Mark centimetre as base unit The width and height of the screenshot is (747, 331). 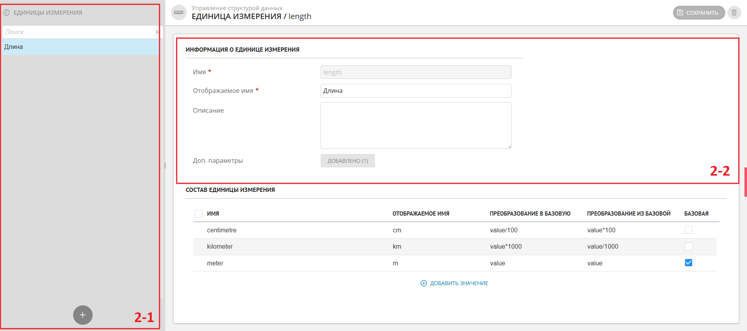point(688,230)
